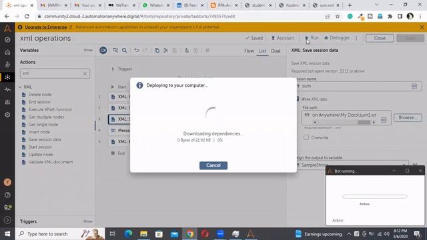Select the Start session action
Image resolution: width=427 pixels, height=240 pixels.
coord(40,147)
